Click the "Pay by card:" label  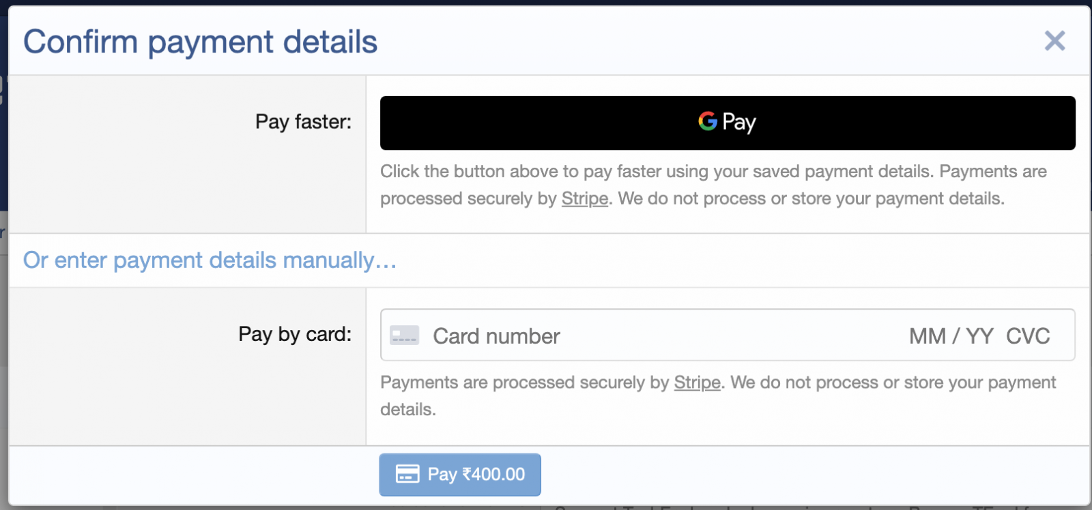(x=295, y=334)
